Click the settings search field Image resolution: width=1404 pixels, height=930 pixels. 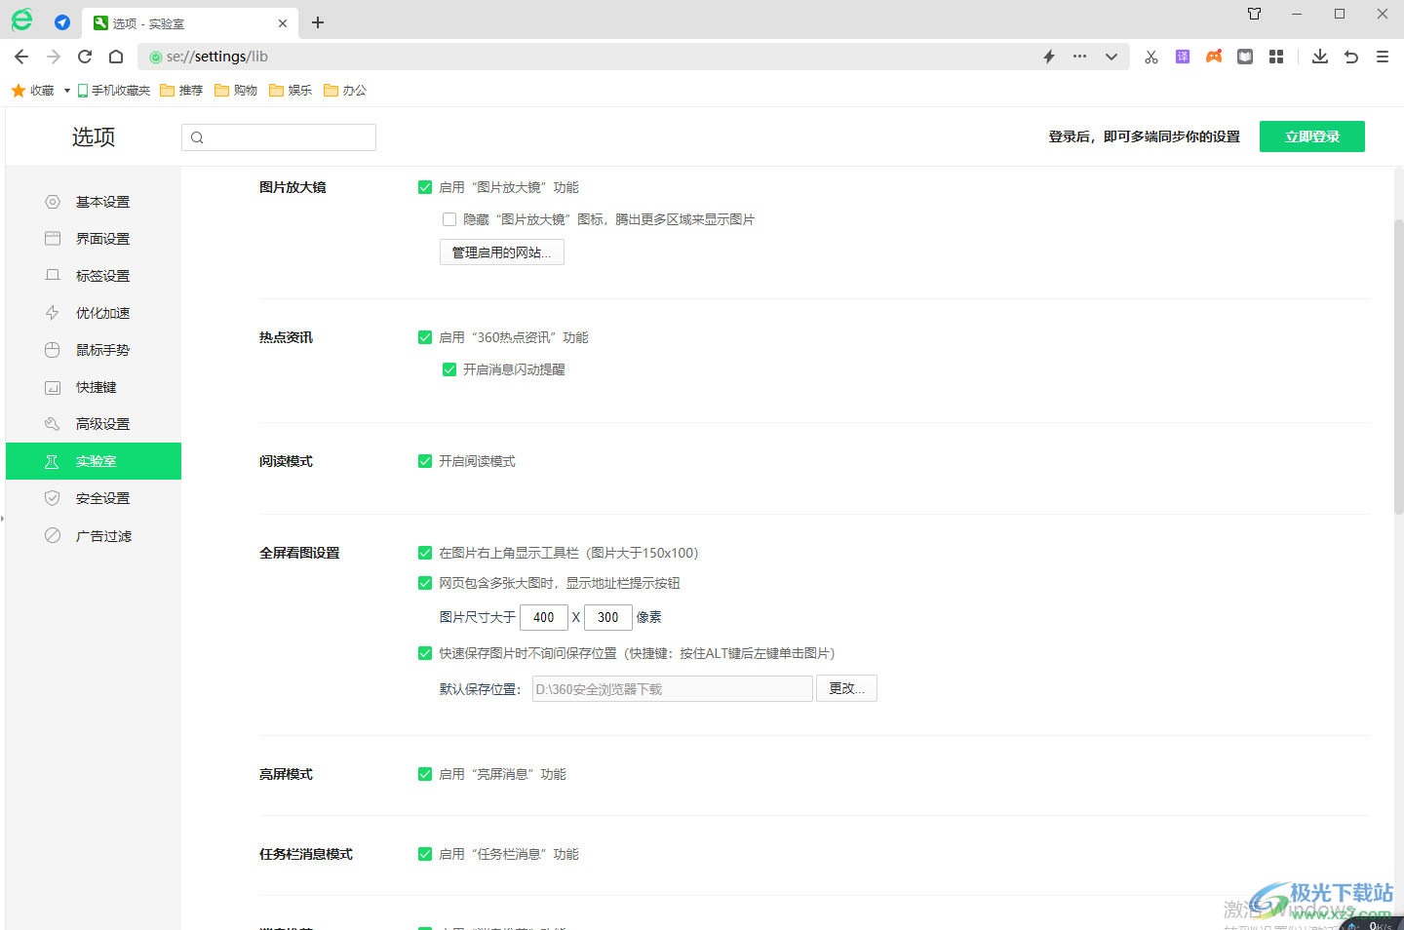point(279,137)
